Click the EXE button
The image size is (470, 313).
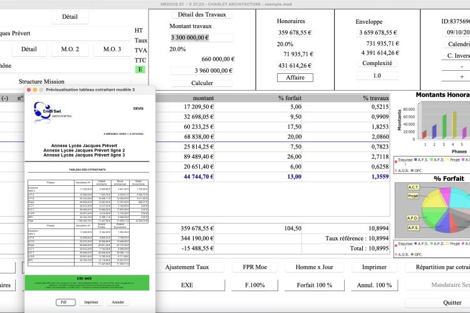(187, 285)
